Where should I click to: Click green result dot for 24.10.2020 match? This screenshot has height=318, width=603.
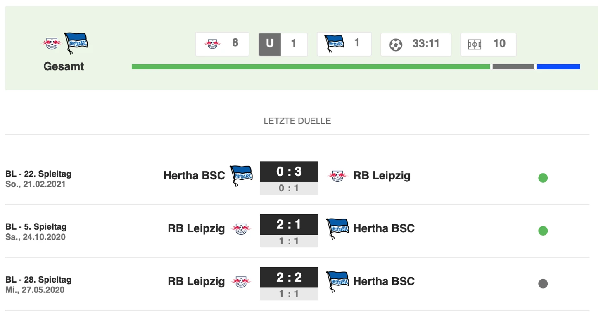543,231
